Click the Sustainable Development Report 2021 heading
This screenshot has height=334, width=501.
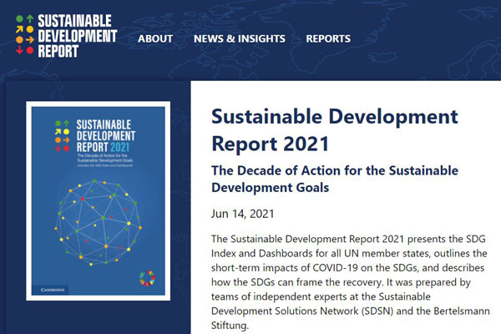335,129
